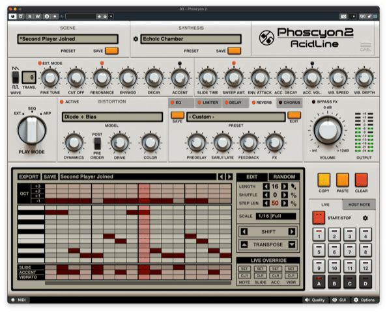Shift pattern left with SHIFT arrow

pyautogui.click(x=244, y=231)
